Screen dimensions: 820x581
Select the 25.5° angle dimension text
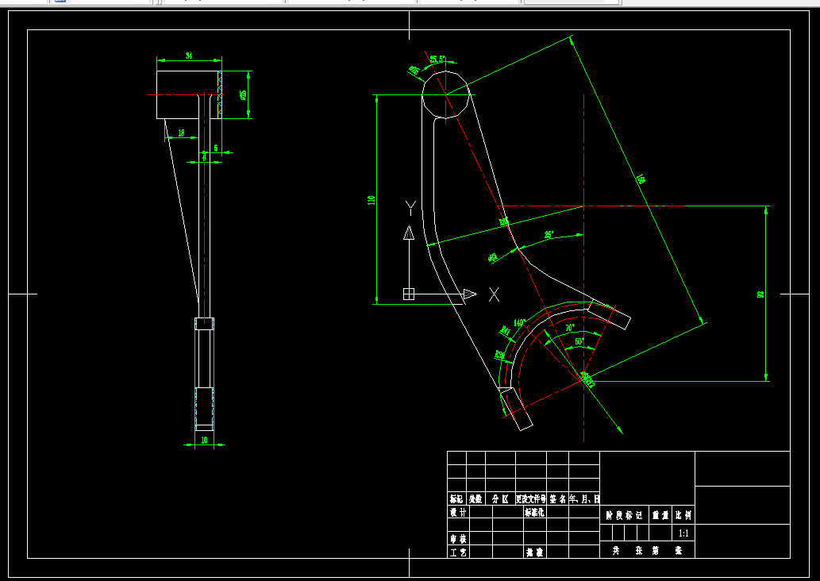pos(437,59)
